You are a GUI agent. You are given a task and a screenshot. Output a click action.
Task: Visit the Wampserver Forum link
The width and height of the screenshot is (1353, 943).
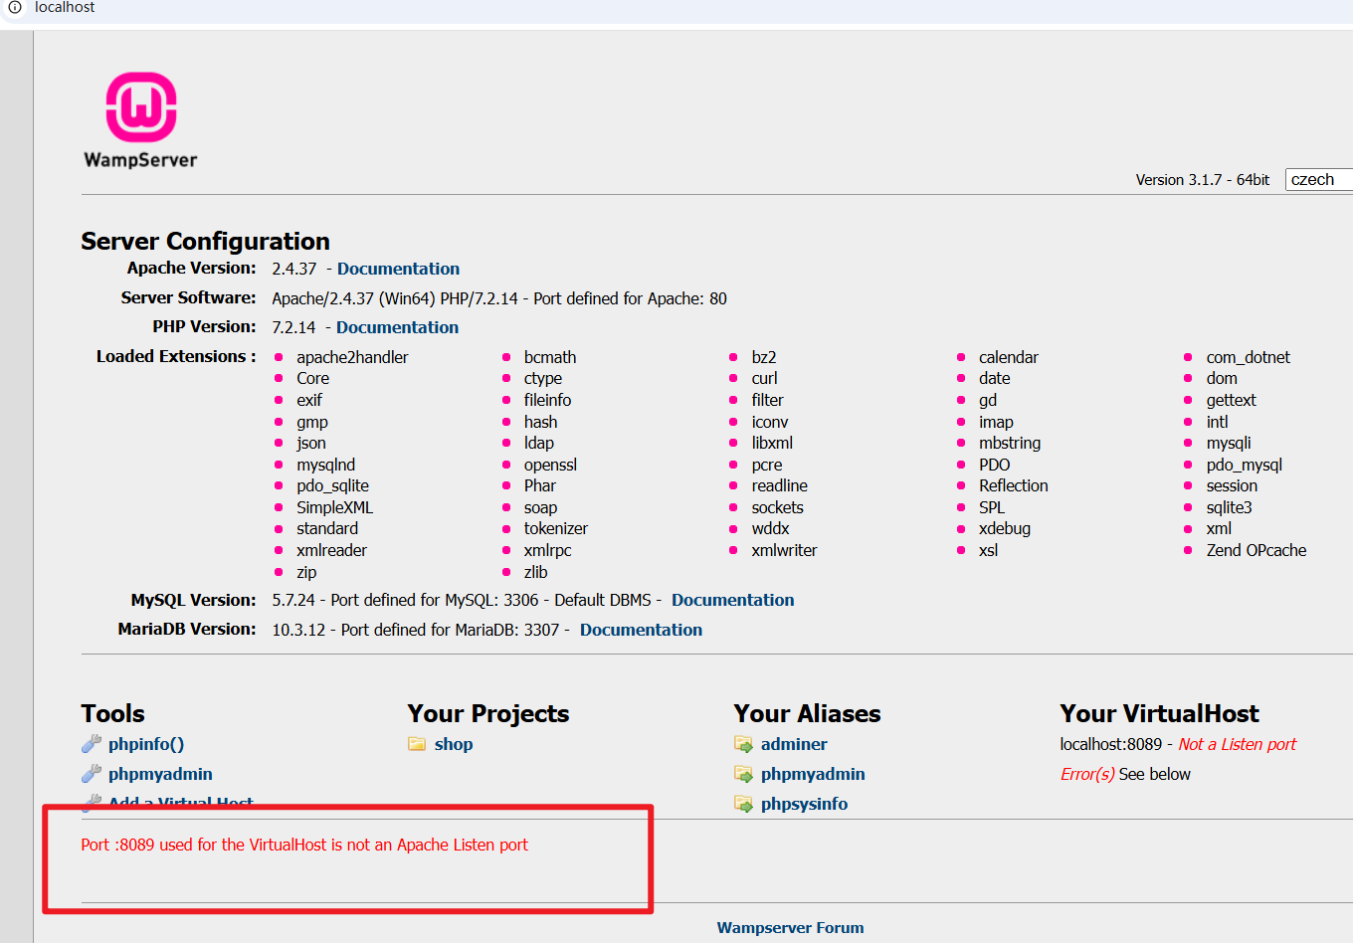(x=790, y=928)
